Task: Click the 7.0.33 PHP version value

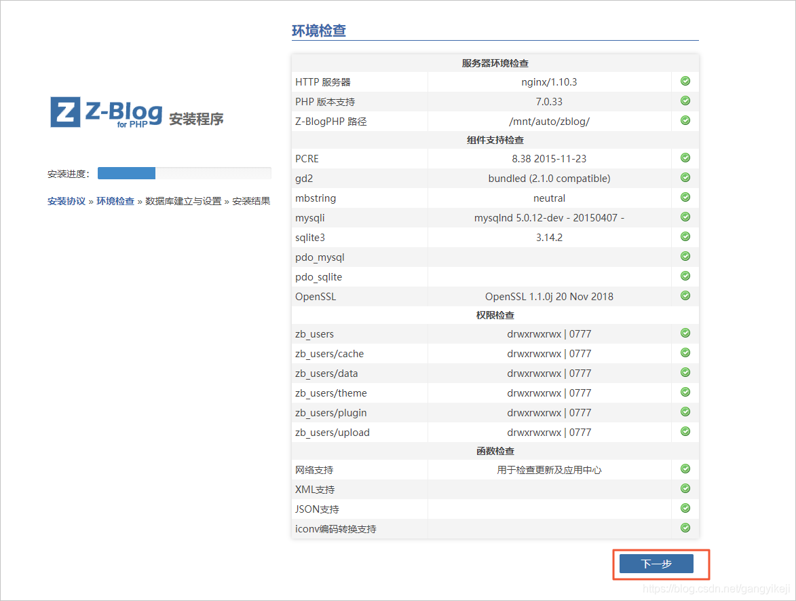Action: [549, 102]
